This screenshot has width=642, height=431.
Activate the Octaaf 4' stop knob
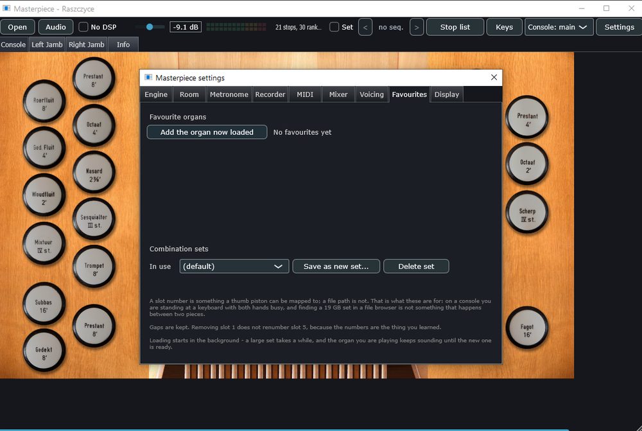[x=94, y=125]
